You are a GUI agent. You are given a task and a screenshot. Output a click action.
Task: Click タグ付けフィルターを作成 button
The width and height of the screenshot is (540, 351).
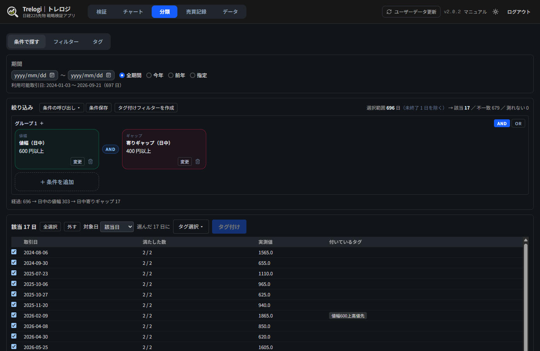[x=146, y=108]
